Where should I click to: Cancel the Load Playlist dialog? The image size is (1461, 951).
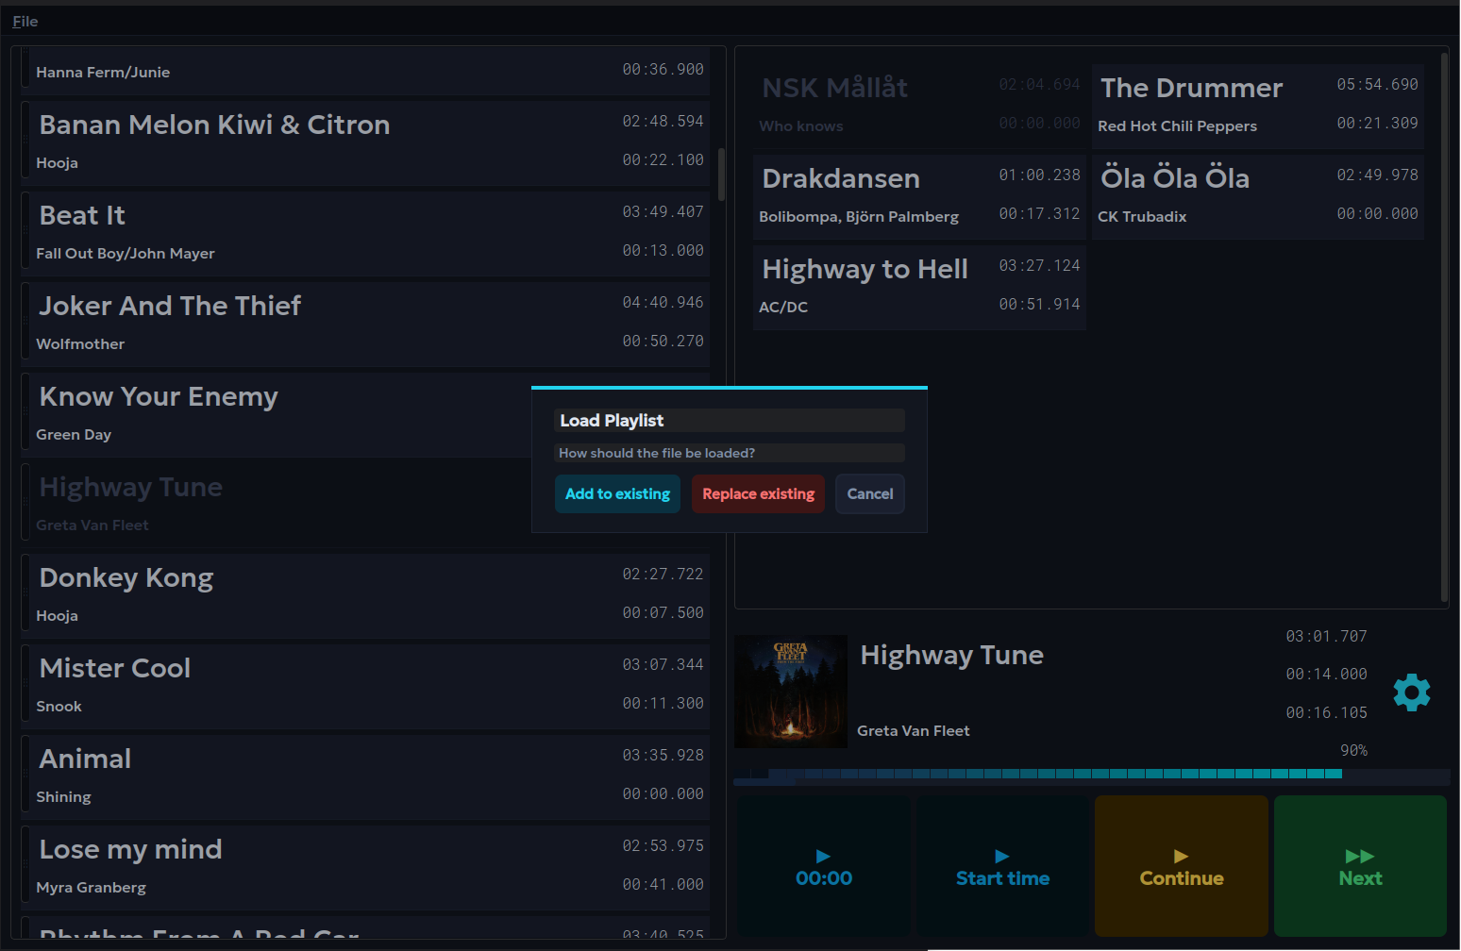point(870,493)
